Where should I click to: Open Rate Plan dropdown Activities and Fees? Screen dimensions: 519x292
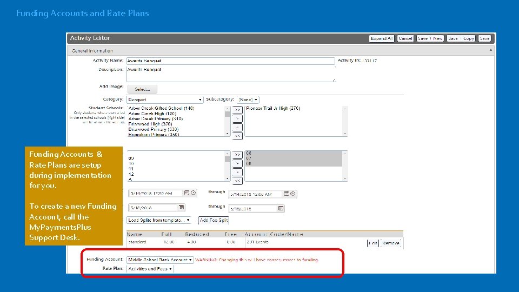150,269
